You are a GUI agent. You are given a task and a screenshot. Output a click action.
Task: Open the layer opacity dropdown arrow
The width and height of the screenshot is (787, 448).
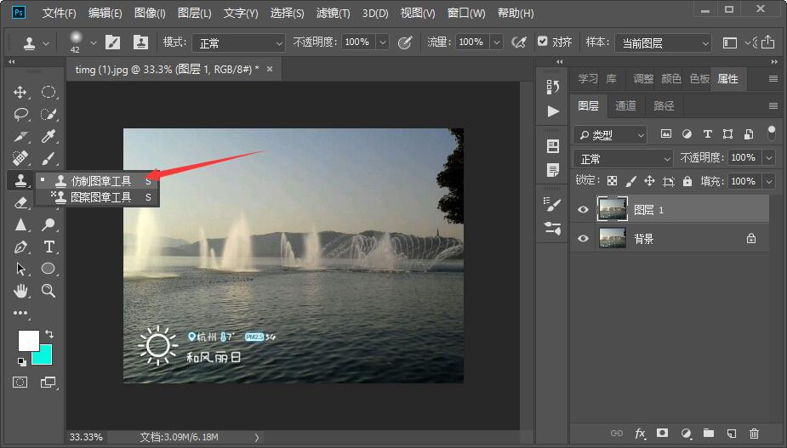pos(769,158)
